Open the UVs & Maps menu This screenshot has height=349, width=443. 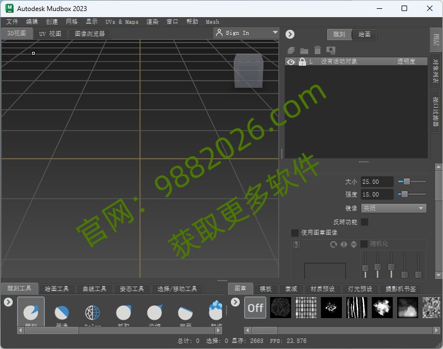click(122, 22)
